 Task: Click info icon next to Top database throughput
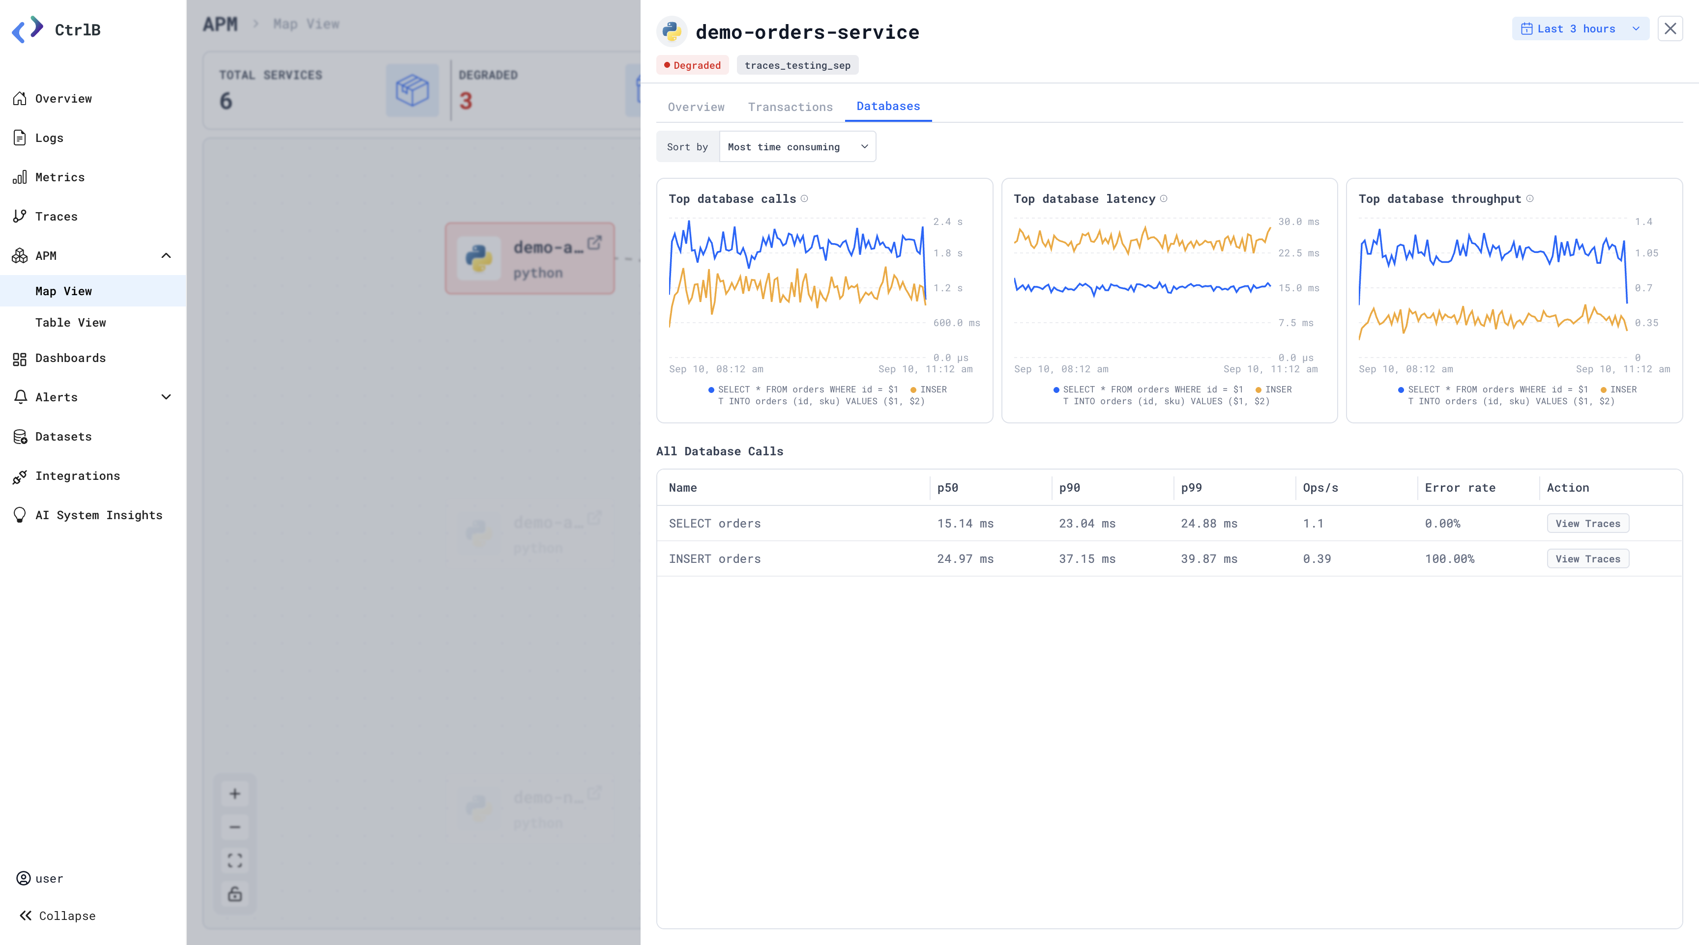click(x=1529, y=198)
